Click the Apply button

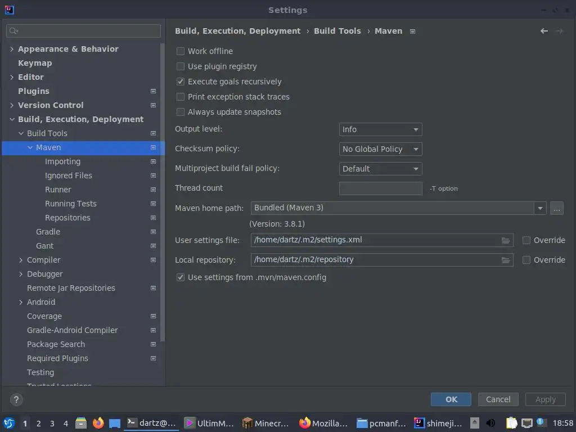pos(545,399)
